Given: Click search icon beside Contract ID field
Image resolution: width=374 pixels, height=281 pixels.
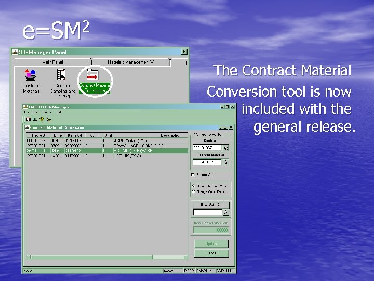Looking at the screenshot, I should click(x=225, y=148).
